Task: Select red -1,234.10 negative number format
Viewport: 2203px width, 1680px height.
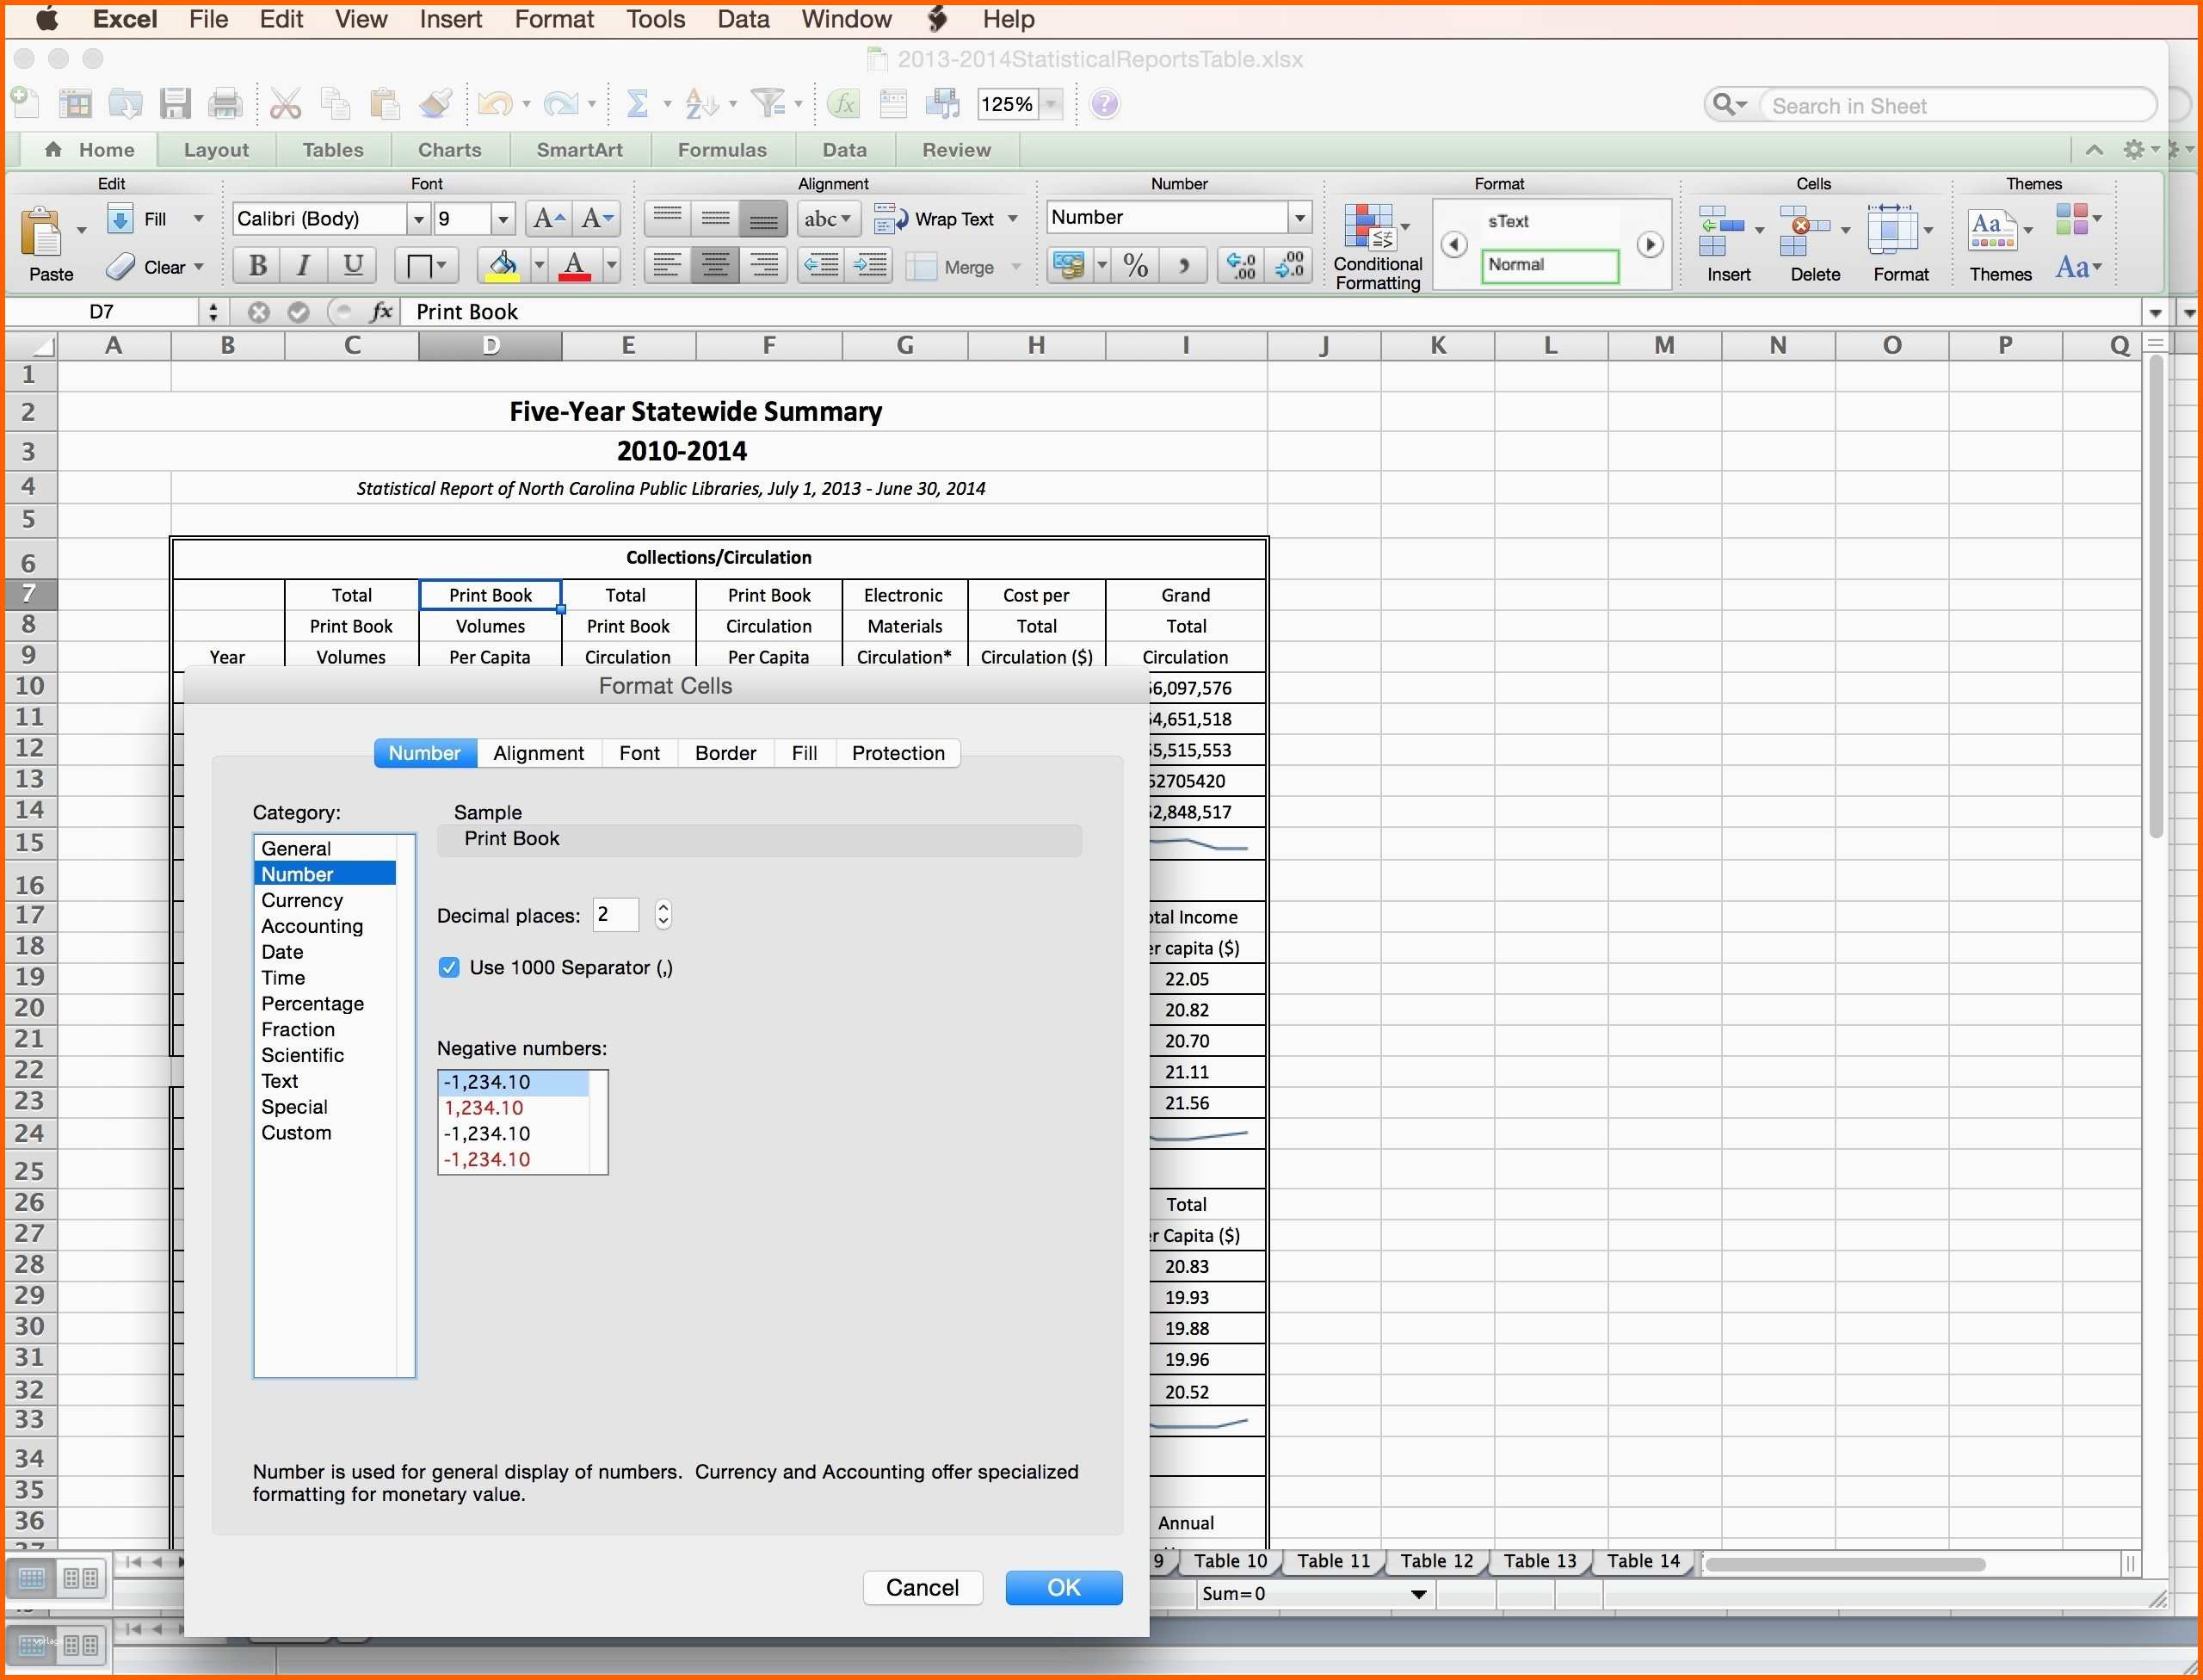Action: click(x=487, y=1159)
